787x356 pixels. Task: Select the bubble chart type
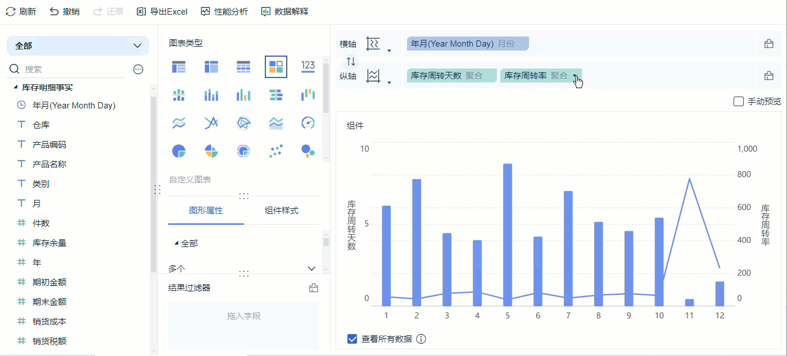tap(308, 150)
